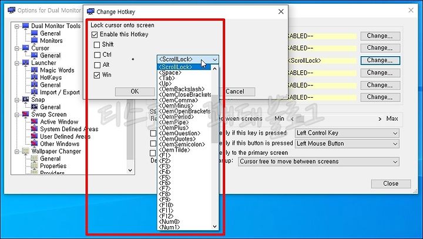Tick the Alt modifier checkbox
The width and height of the screenshot is (423, 239).
(97, 65)
